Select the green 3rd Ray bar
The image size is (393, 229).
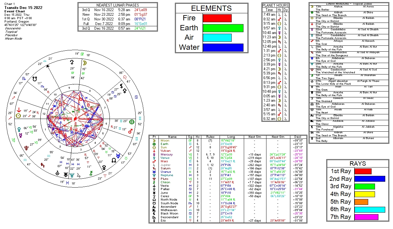(365, 186)
